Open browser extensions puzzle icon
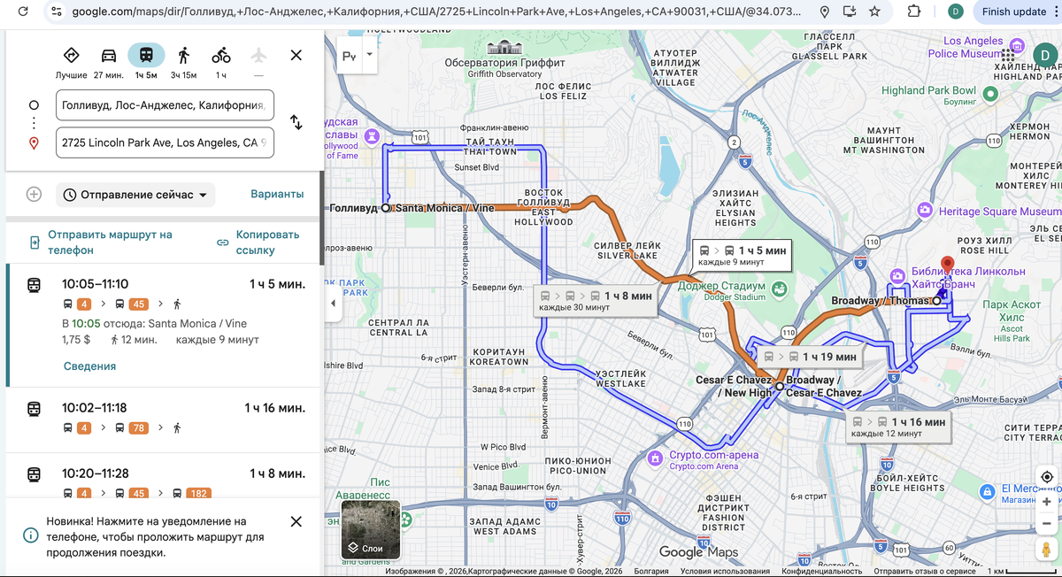This screenshot has height=577, width=1062. tap(914, 12)
